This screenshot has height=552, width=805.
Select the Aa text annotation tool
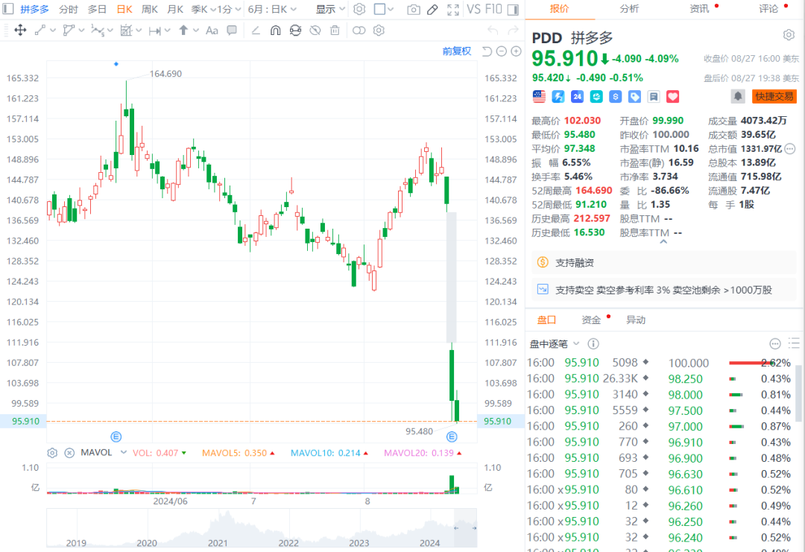[212, 31]
